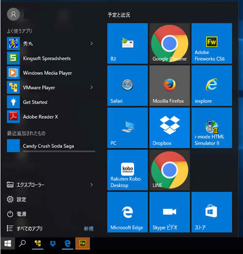Click the Windows Start button on taskbar
Image resolution: width=243 pixels, height=254 pixels.
tap(8, 243)
